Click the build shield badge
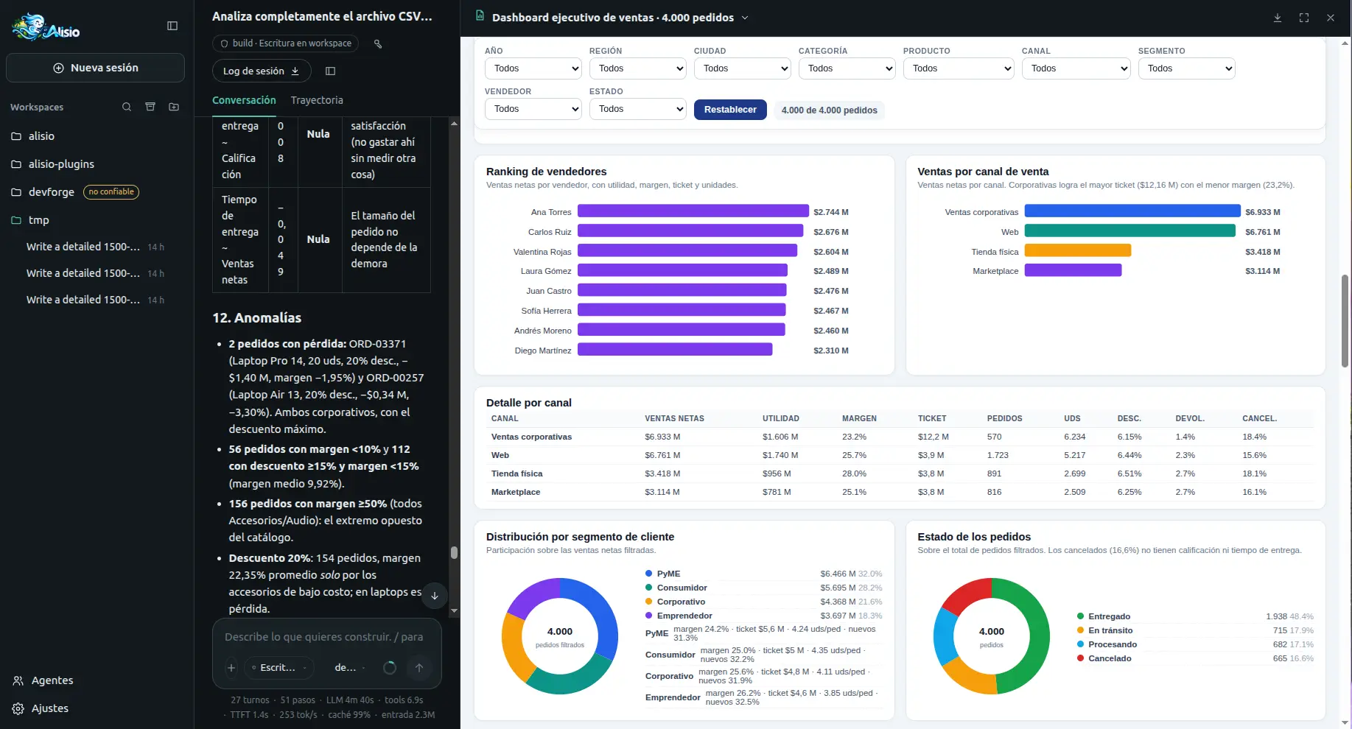Screen dimensions: 1352x729 [x=286, y=43]
